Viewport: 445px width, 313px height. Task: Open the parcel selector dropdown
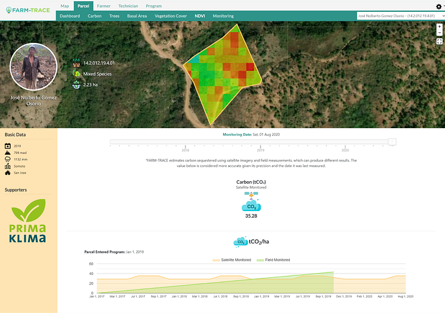click(x=397, y=16)
